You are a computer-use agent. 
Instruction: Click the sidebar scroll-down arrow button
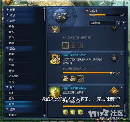[44, 115]
